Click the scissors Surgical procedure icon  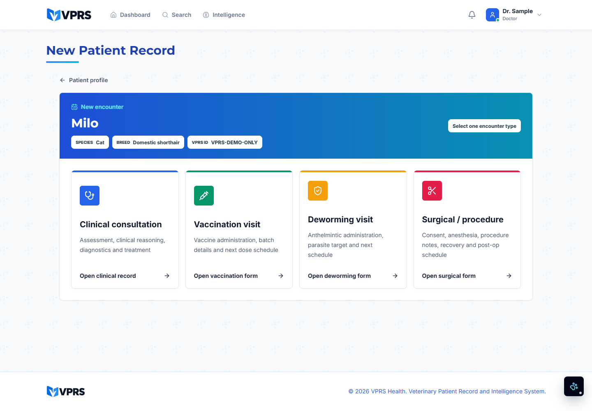pyautogui.click(x=432, y=191)
